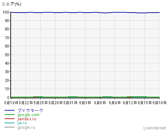
Task: Click the 6月12日 date axis label
Action: 130,103
